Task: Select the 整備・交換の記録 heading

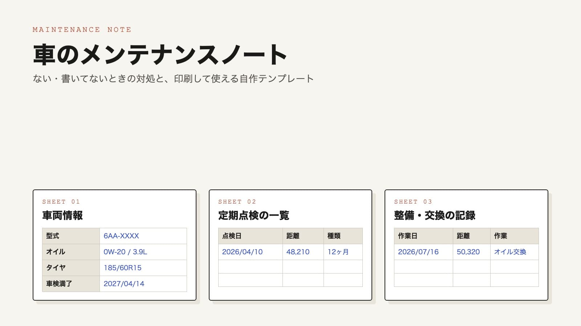Action: coord(435,216)
